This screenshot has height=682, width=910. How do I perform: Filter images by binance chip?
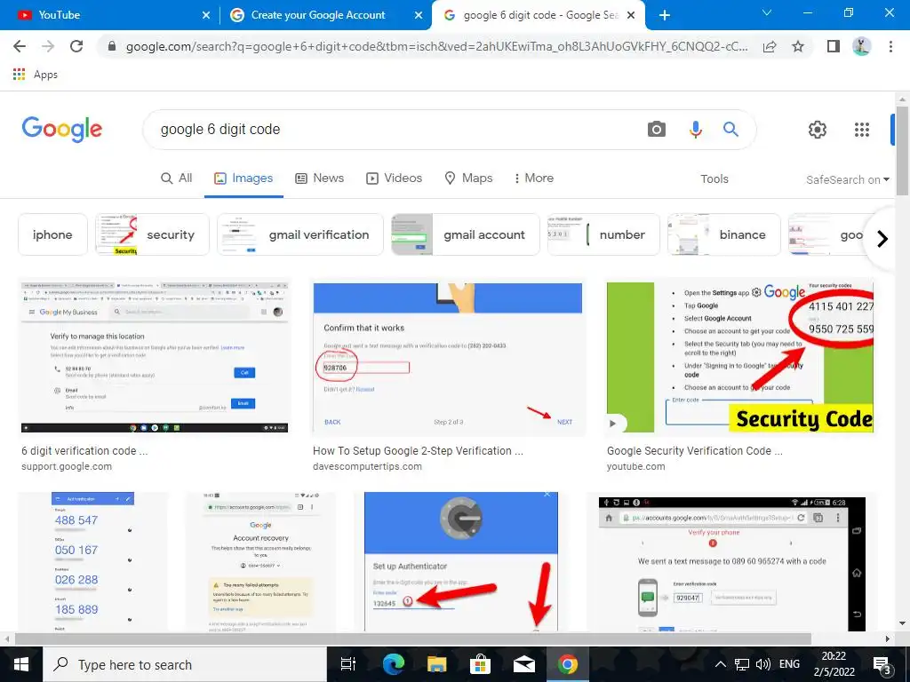[723, 234]
